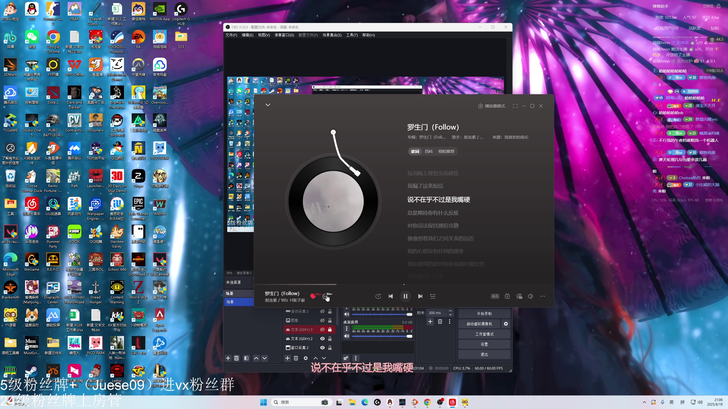Open OBS 工具(T) menu
The height and width of the screenshot is (409, 728).
[x=352, y=35]
